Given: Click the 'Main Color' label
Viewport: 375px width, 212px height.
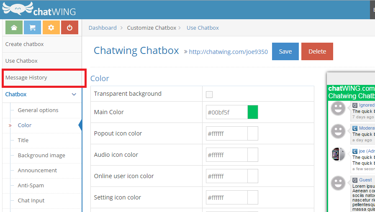Looking at the screenshot, I should point(109,112).
